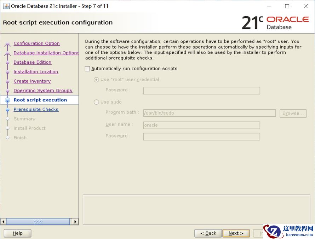
Task: Click the Help button
Action: [17, 233]
